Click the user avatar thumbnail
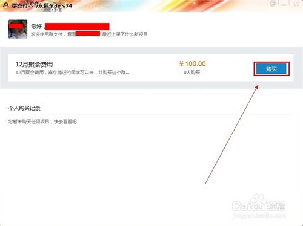This screenshot has height=226, width=303. point(18,29)
